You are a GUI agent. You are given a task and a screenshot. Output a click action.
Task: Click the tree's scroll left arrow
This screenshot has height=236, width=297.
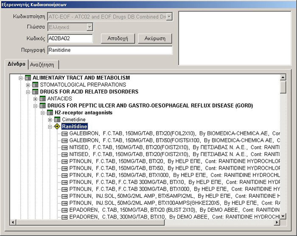click(13, 222)
